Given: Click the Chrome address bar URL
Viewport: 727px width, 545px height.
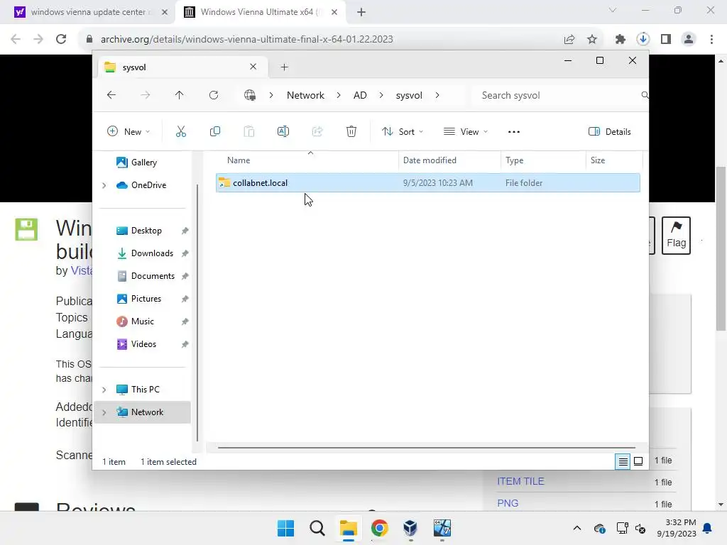Looking at the screenshot, I should click(x=246, y=39).
